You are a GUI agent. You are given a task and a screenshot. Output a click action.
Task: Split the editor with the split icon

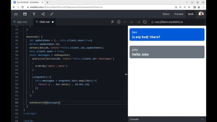119,22
